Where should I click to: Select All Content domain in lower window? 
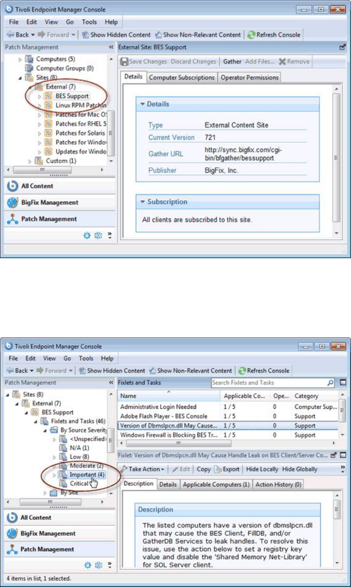point(60,517)
